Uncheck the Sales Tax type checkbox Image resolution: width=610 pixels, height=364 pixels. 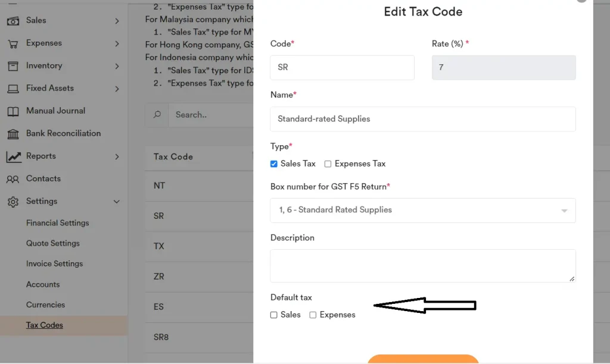(273, 164)
